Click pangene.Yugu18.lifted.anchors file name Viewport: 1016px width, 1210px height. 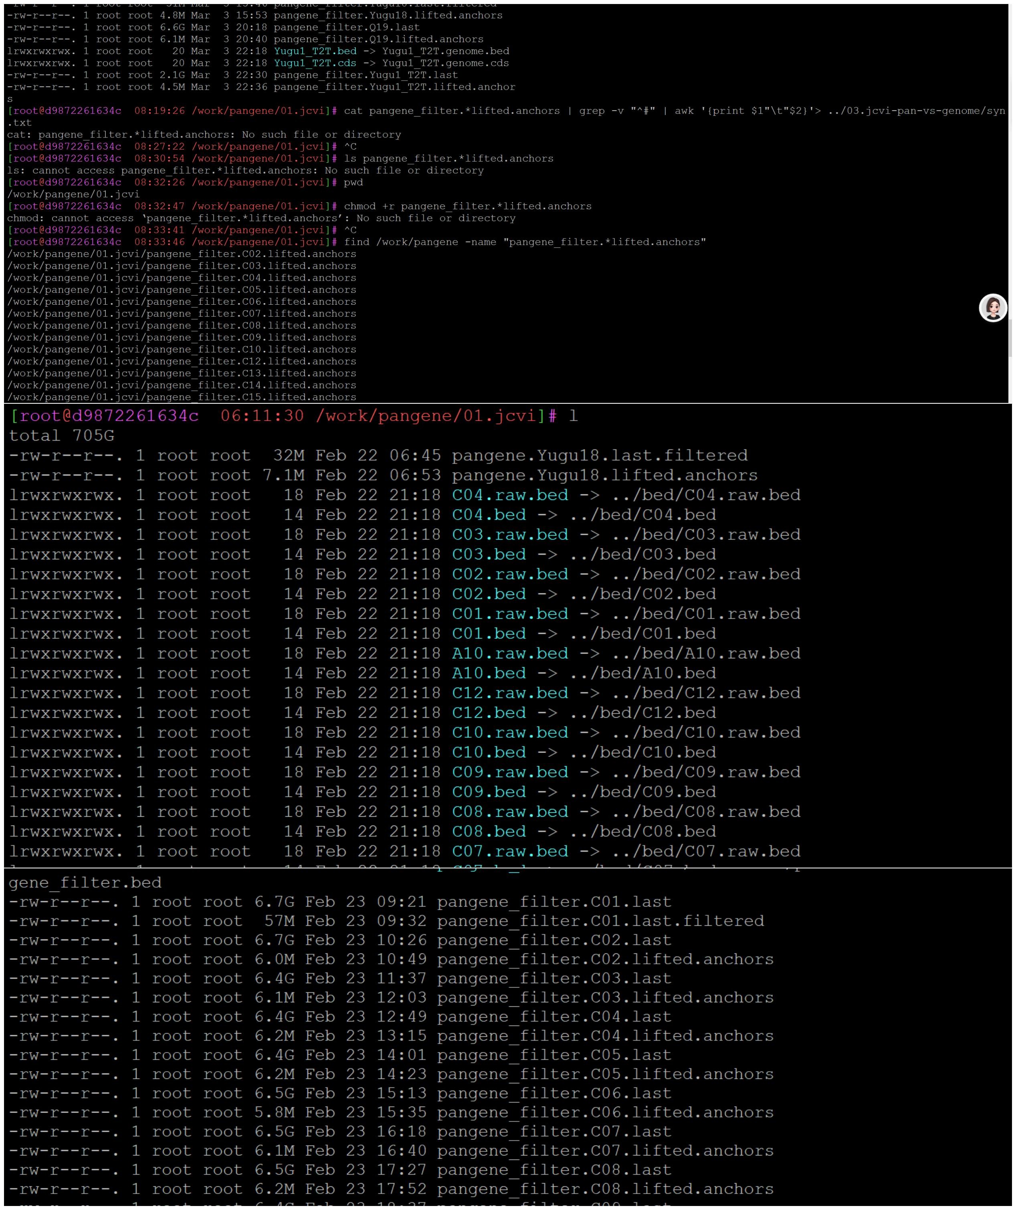(x=605, y=476)
